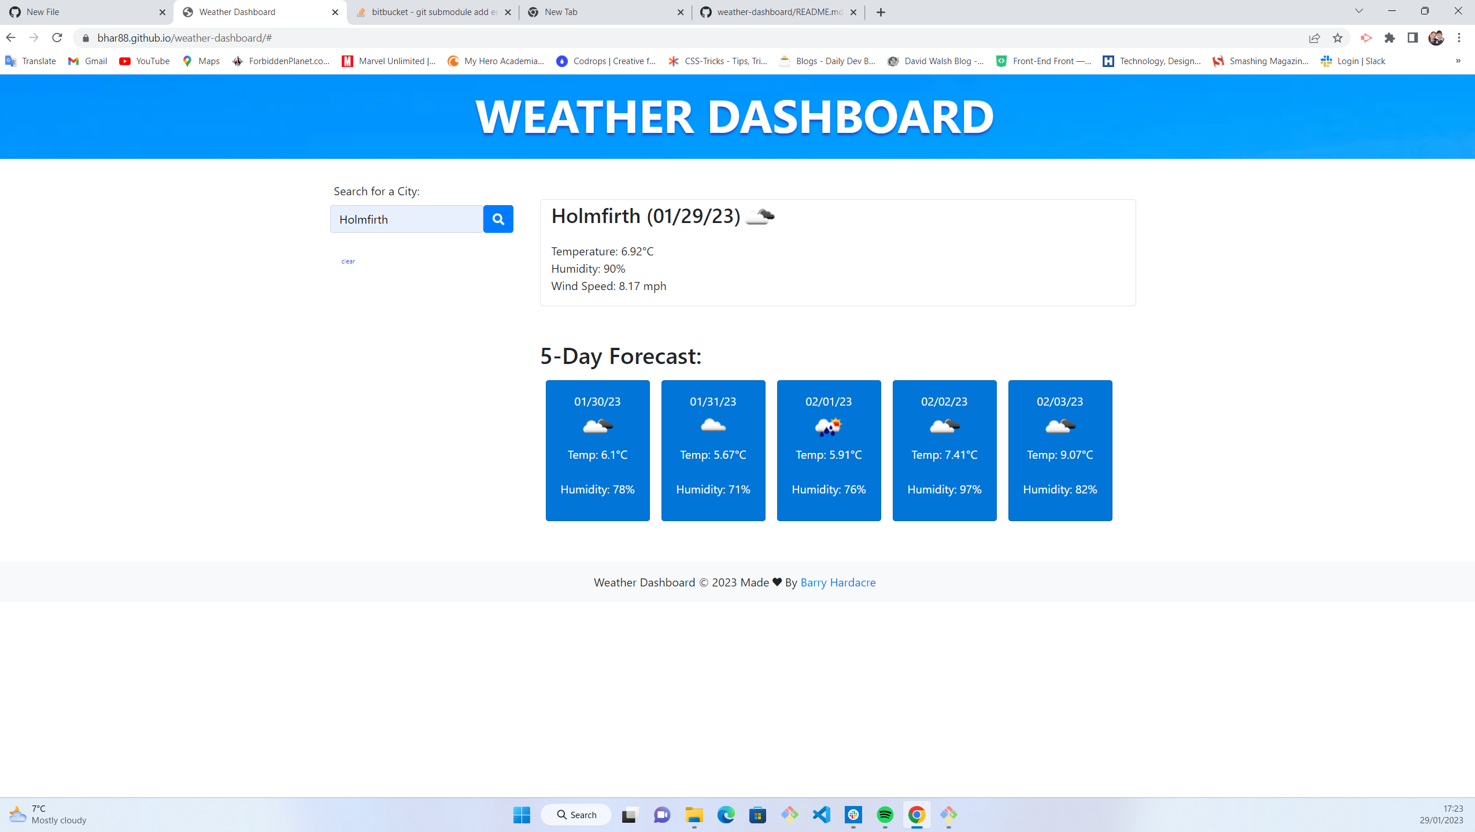Open the Maps bookmark
Screen dimensions: 1475x832
pyautogui.click(x=201, y=61)
